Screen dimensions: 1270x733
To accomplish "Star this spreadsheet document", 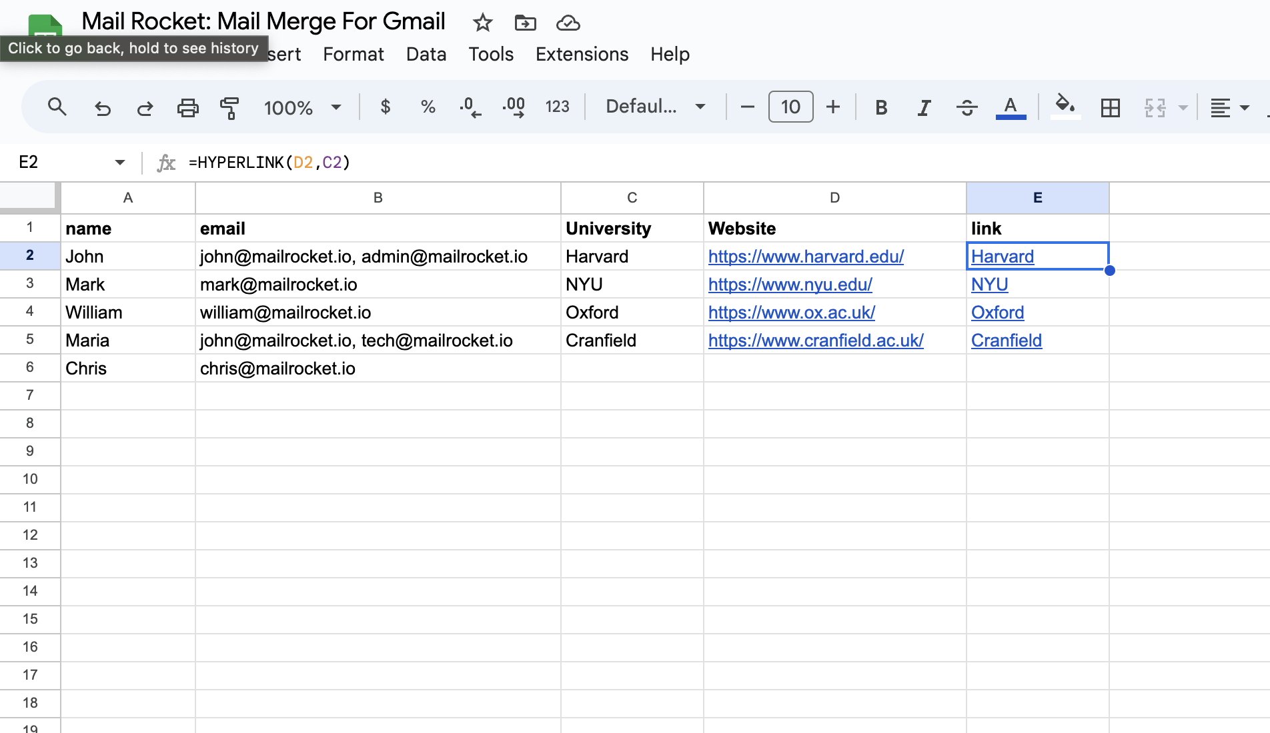I will coord(482,23).
